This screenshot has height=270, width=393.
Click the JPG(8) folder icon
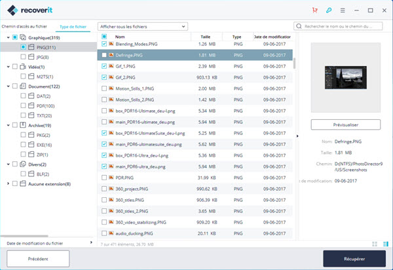coord(31,57)
